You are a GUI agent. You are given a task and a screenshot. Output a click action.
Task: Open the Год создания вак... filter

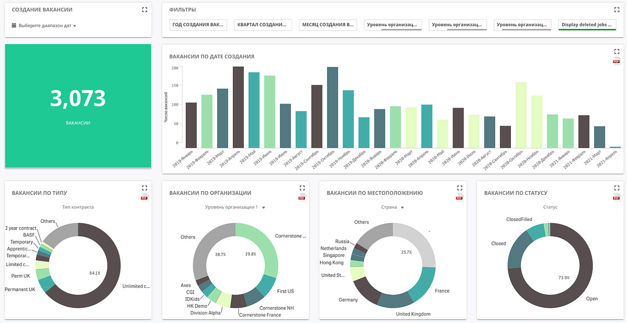[198, 25]
